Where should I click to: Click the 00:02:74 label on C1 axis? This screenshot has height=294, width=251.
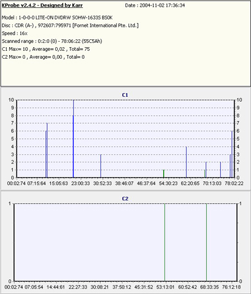(16, 183)
